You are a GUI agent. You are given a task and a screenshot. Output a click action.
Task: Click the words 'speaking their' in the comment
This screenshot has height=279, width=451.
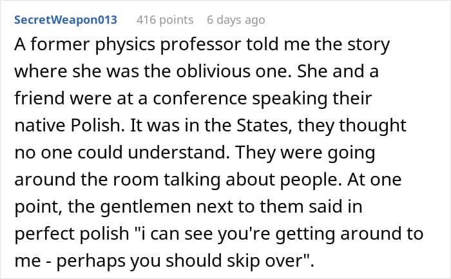312,99
